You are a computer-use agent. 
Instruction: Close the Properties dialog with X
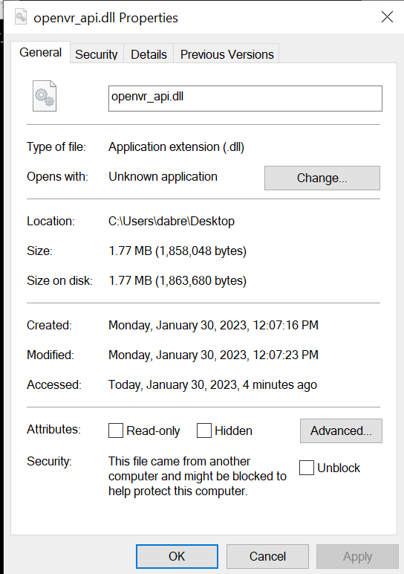point(387,17)
